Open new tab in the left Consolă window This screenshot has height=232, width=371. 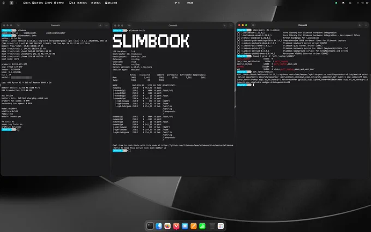click(x=100, y=25)
